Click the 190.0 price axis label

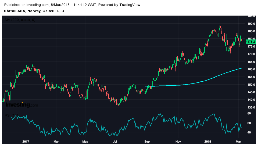tap(251, 24)
